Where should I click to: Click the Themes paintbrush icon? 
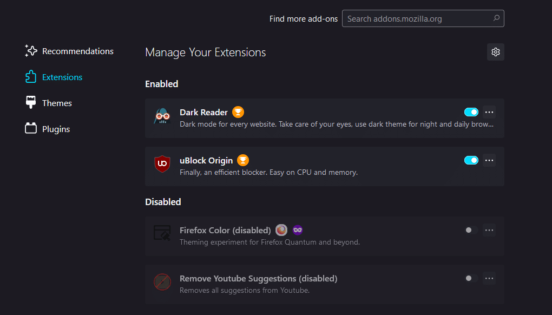pyautogui.click(x=31, y=102)
